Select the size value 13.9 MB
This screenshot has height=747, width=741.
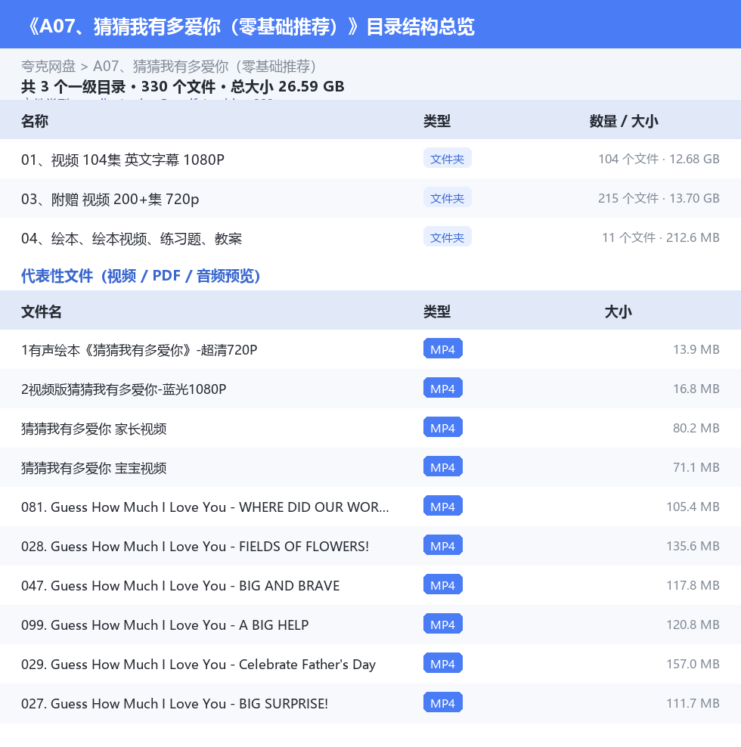(x=696, y=349)
